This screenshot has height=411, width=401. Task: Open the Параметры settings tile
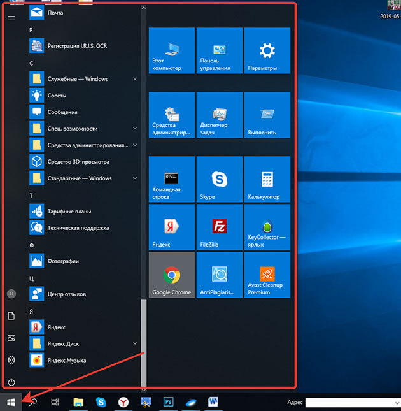pyautogui.click(x=267, y=50)
